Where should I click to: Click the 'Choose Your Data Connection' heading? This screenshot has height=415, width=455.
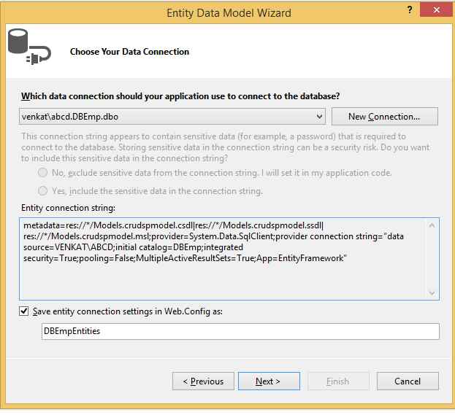coord(129,52)
